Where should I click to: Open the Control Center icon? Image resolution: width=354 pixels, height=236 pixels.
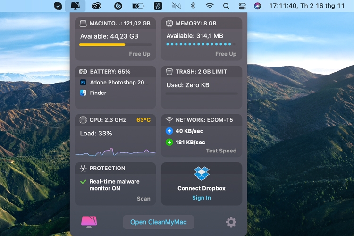[x=242, y=6]
